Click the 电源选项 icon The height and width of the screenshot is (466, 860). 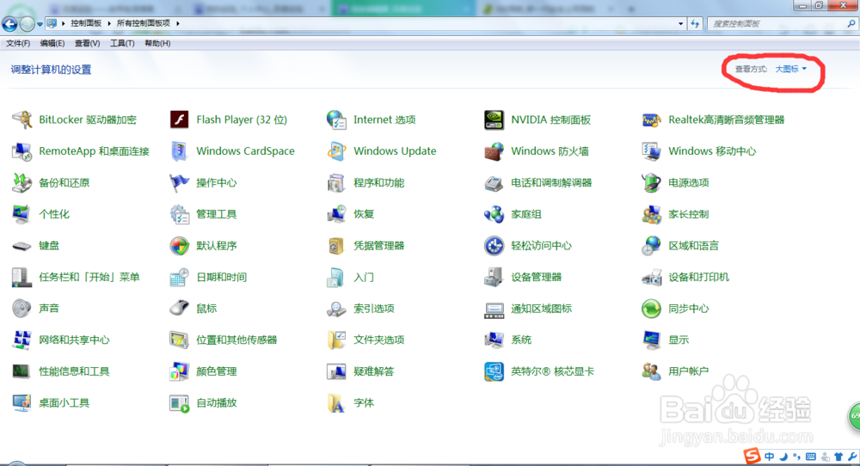point(651,182)
